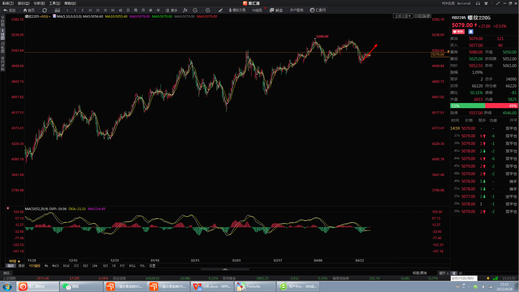This screenshot has height=292, width=519.
Task: Open the Windows Start menu
Action: [7, 286]
